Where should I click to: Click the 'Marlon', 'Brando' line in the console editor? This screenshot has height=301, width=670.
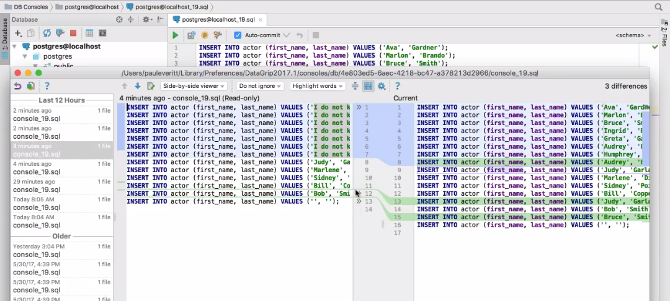click(x=328, y=55)
